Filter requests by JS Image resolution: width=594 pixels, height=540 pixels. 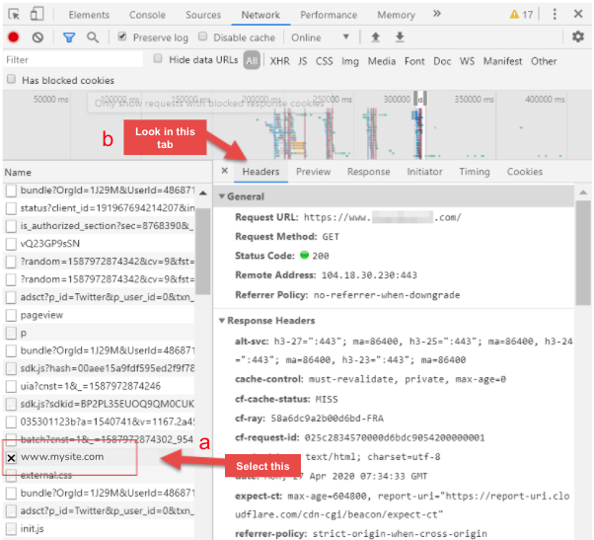pos(302,61)
